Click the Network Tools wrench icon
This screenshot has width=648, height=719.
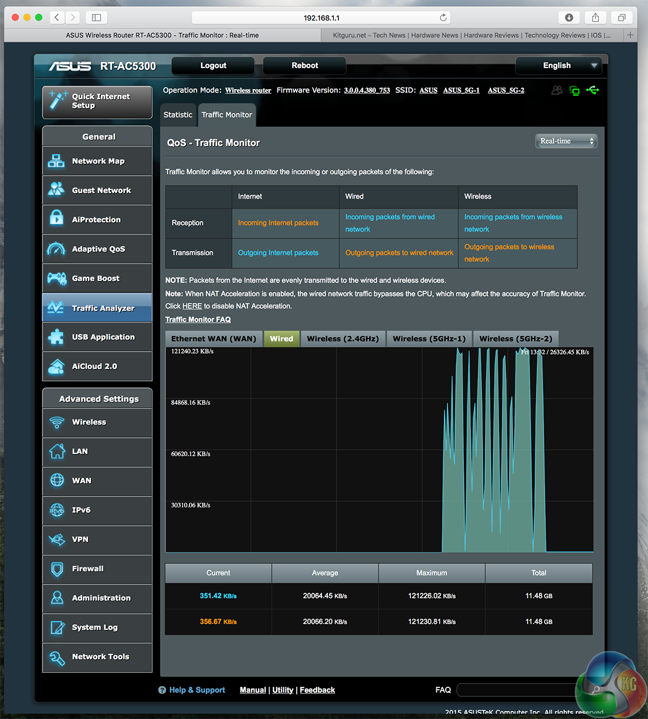click(57, 657)
